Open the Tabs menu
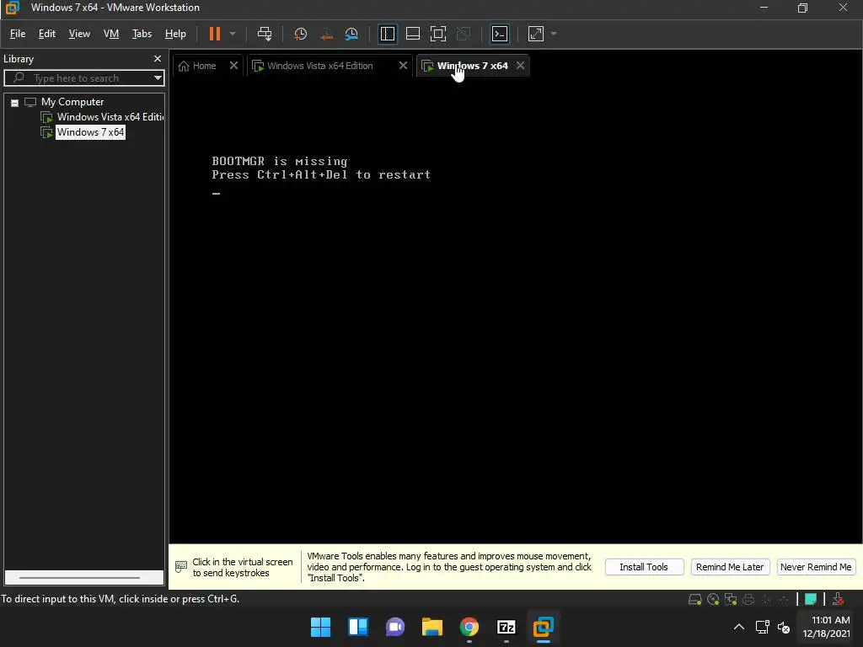 pyautogui.click(x=142, y=34)
